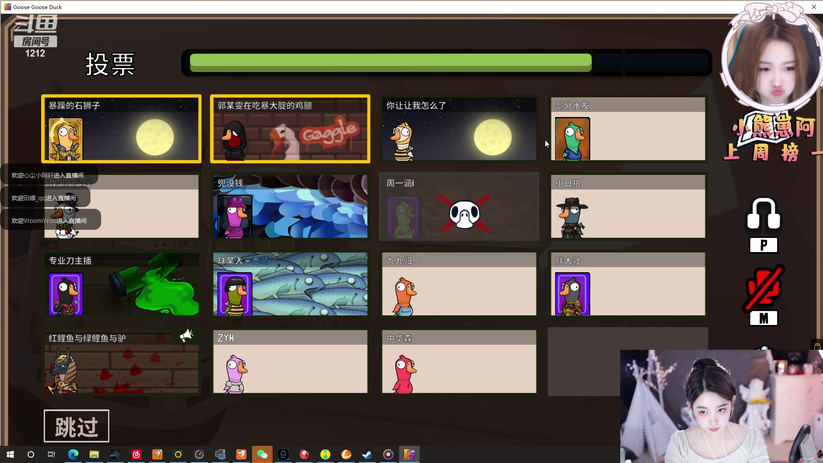Image resolution: width=823 pixels, height=463 pixels.
Task: Click the M key mute label
Action: coord(763,319)
